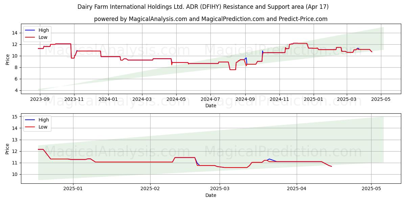Click the 'Price' y-axis label of the lower chart

(x=7, y=149)
